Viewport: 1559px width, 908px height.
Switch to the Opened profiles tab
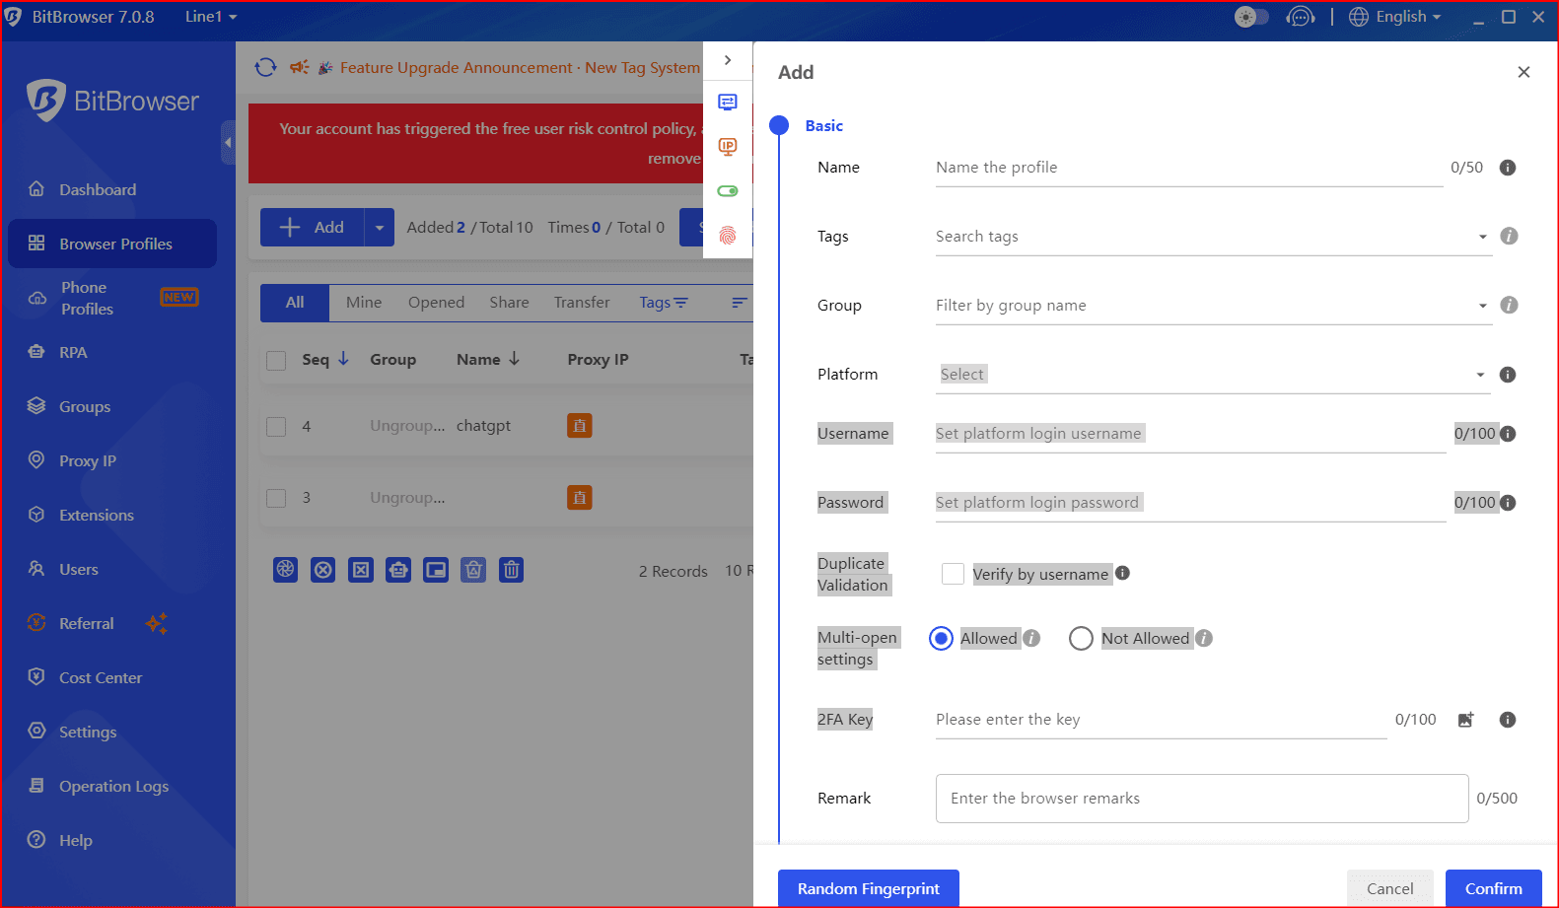tap(436, 303)
